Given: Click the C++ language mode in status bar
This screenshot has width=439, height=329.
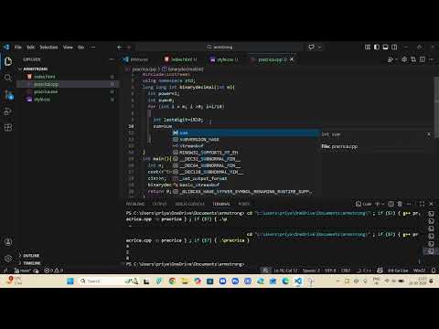Looking at the screenshot, I should [x=367, y=271].
